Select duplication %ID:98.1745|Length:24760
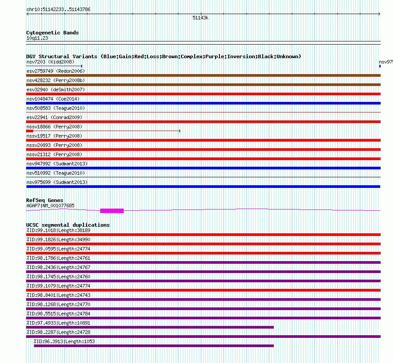The image size is (393, 363). 58,277
